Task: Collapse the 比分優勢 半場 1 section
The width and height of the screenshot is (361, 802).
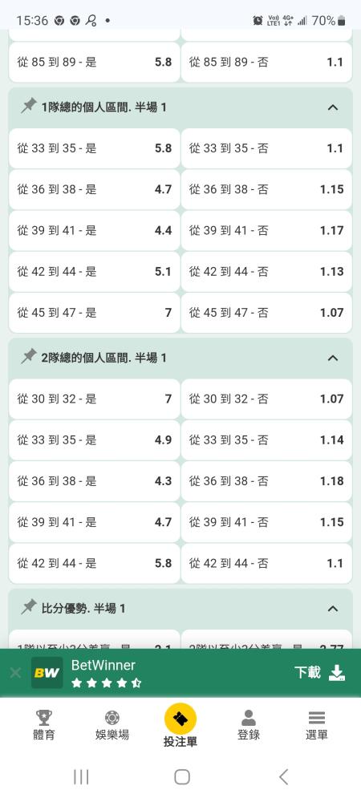Action: tap(333, 609)
